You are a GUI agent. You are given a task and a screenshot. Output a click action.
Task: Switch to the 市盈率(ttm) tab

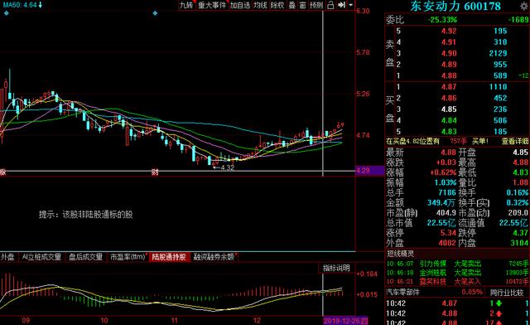coord(128,257)
